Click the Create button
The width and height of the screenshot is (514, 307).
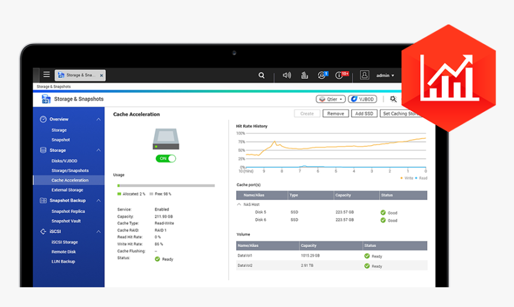(307, 113)
